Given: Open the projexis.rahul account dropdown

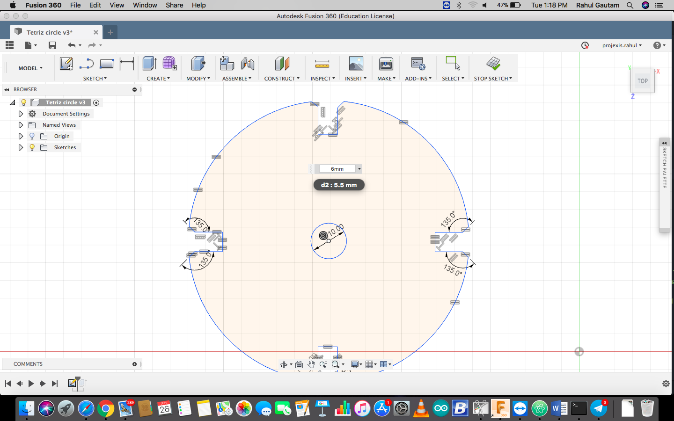Looking at the screenshot, I should [x=622, y=45].
